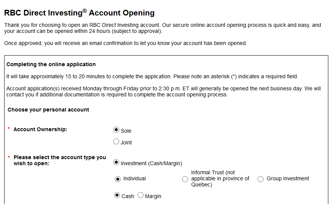Click the "Thank you for choosing" intro paragraph
Screen dimensions: 334x206
pos(162,28)
